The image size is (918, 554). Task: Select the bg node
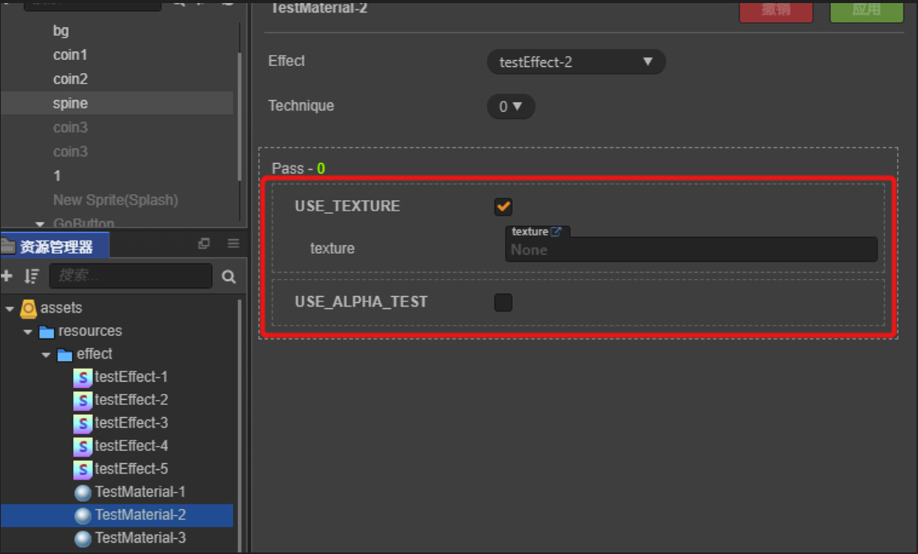point(61,31)
